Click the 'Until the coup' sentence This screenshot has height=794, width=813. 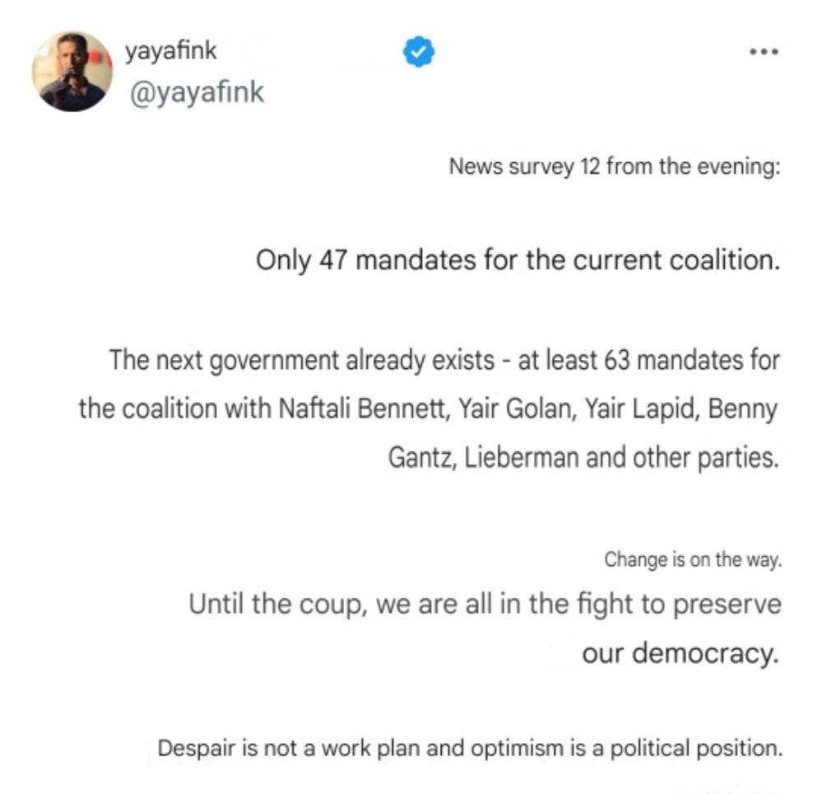point(485,605)
